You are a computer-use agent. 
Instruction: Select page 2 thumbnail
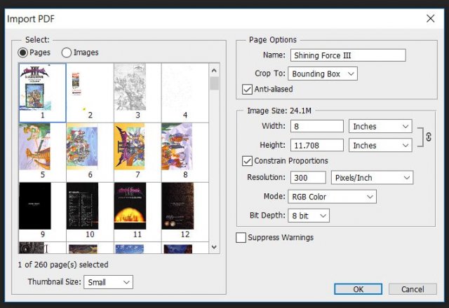point(90,93)
